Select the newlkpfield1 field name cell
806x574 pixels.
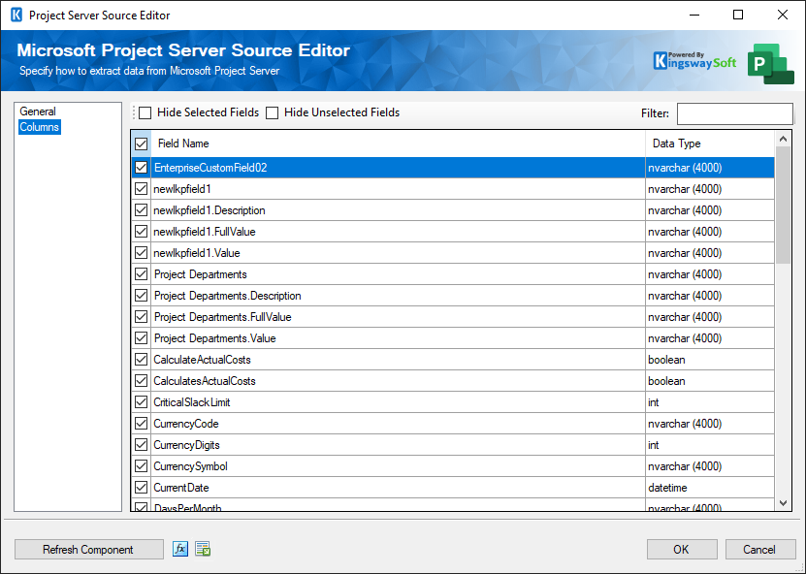coord(398,189)
